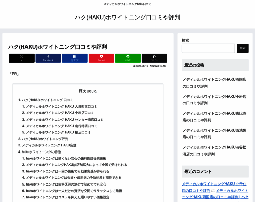
Task: Share the article on X
Action: (x=21, y=58)
